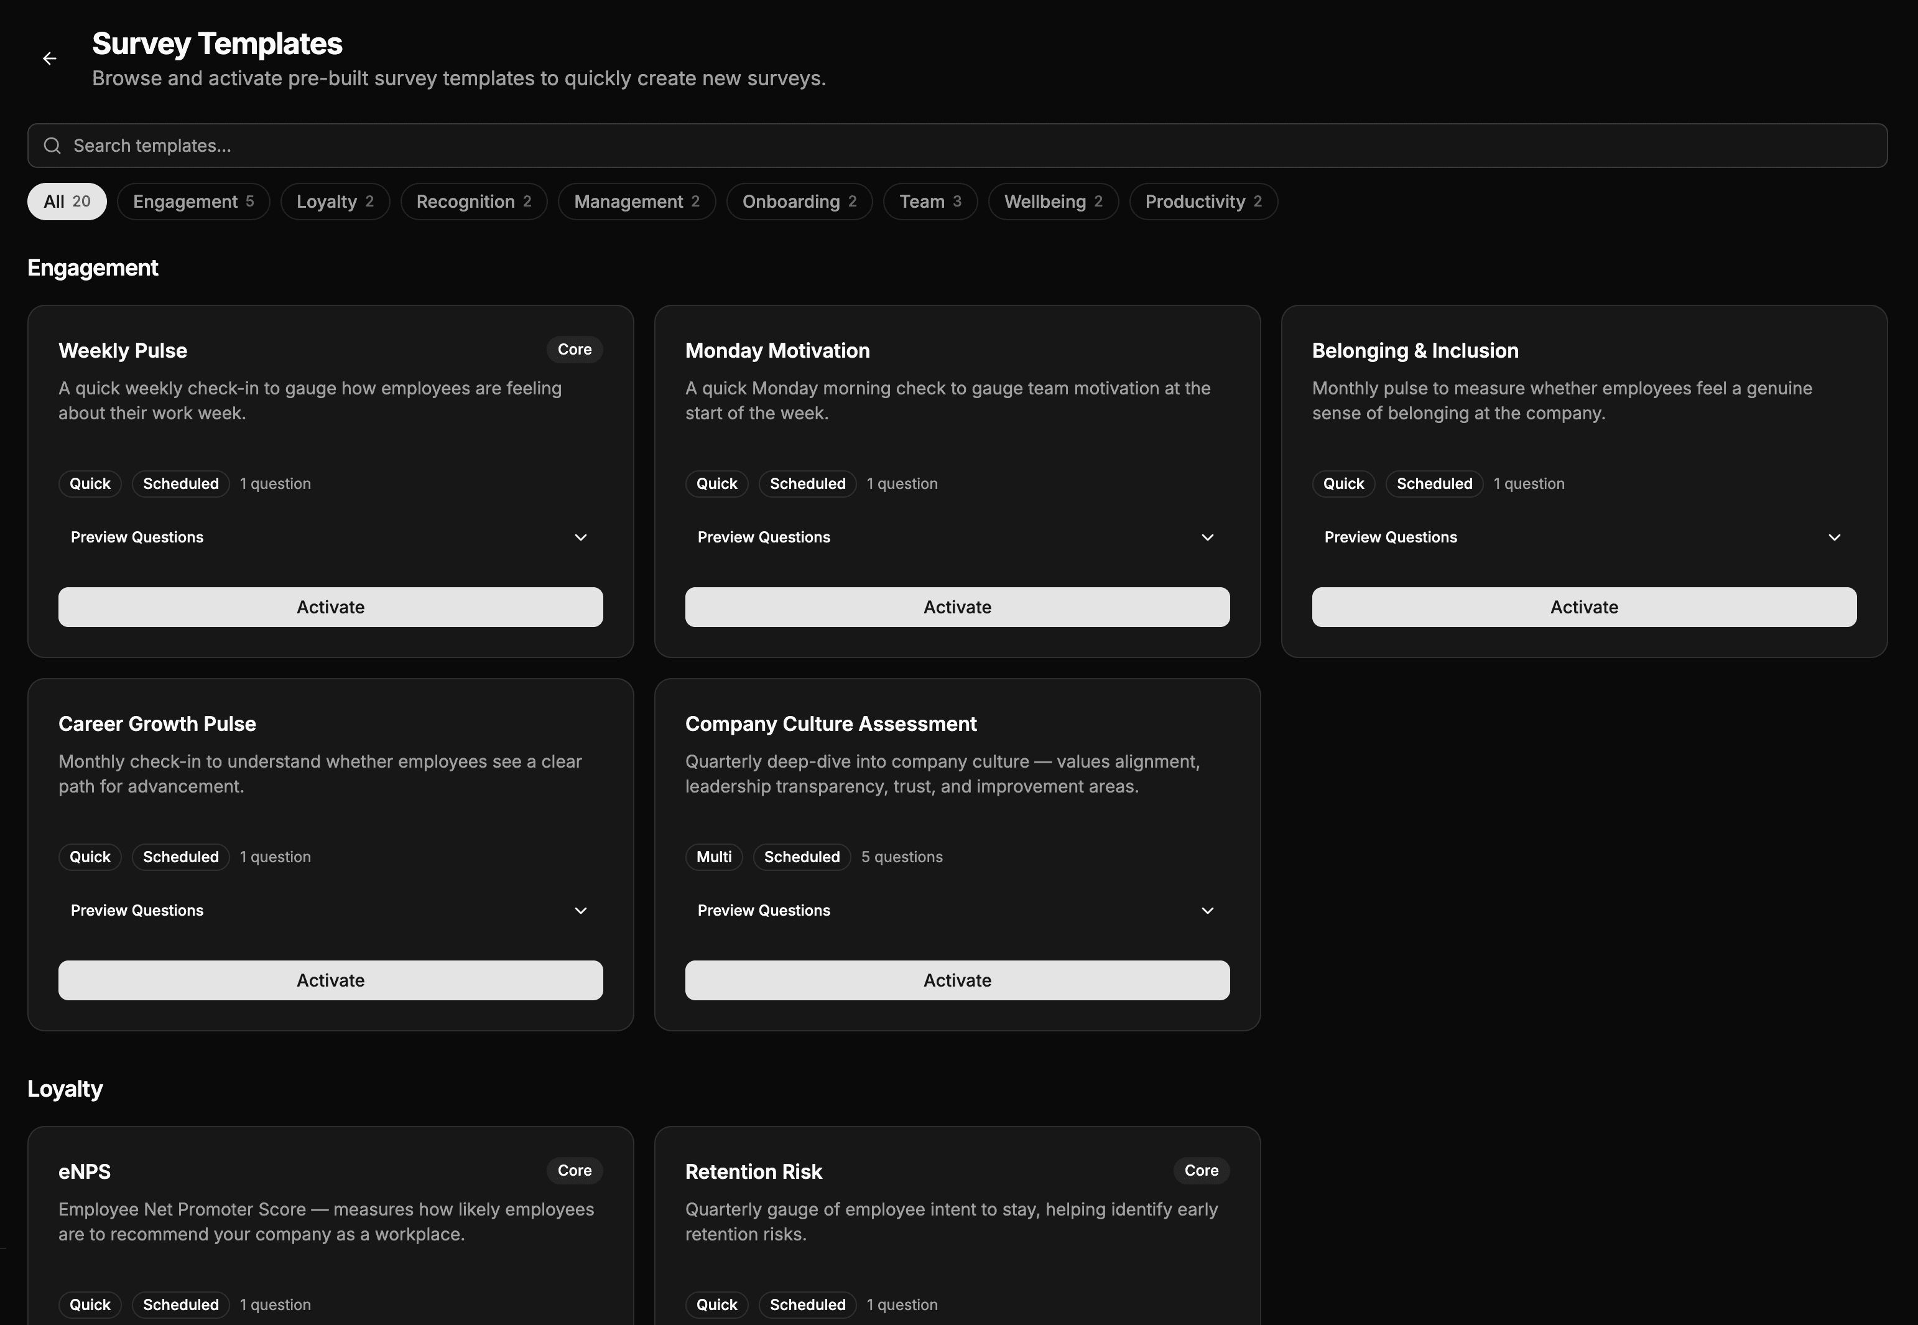The height and width of the screenshot is (1325, 1918).
Task: Activate the Retention Risk template
Action: click(957, 1320)
